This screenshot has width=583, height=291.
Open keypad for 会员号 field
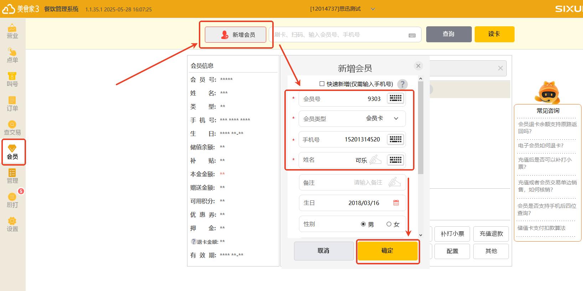point(396,98)
